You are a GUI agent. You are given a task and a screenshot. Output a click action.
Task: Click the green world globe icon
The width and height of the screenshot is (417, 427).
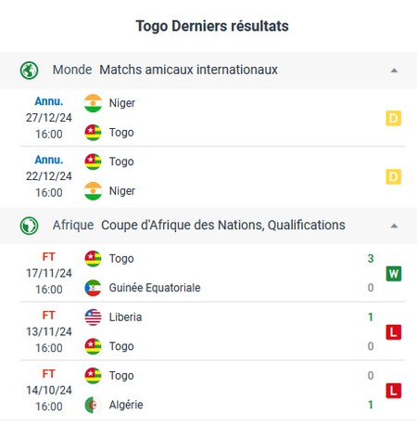point(29,71)
